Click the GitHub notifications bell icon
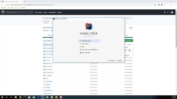177x99 pixels. coord(165,12)
